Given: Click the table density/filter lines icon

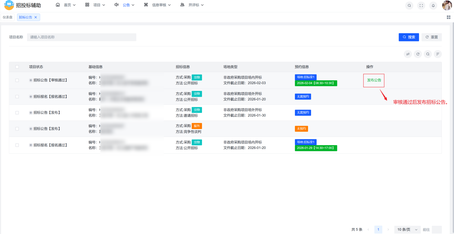Looking at the screenshot, I should tap(438, 54).
